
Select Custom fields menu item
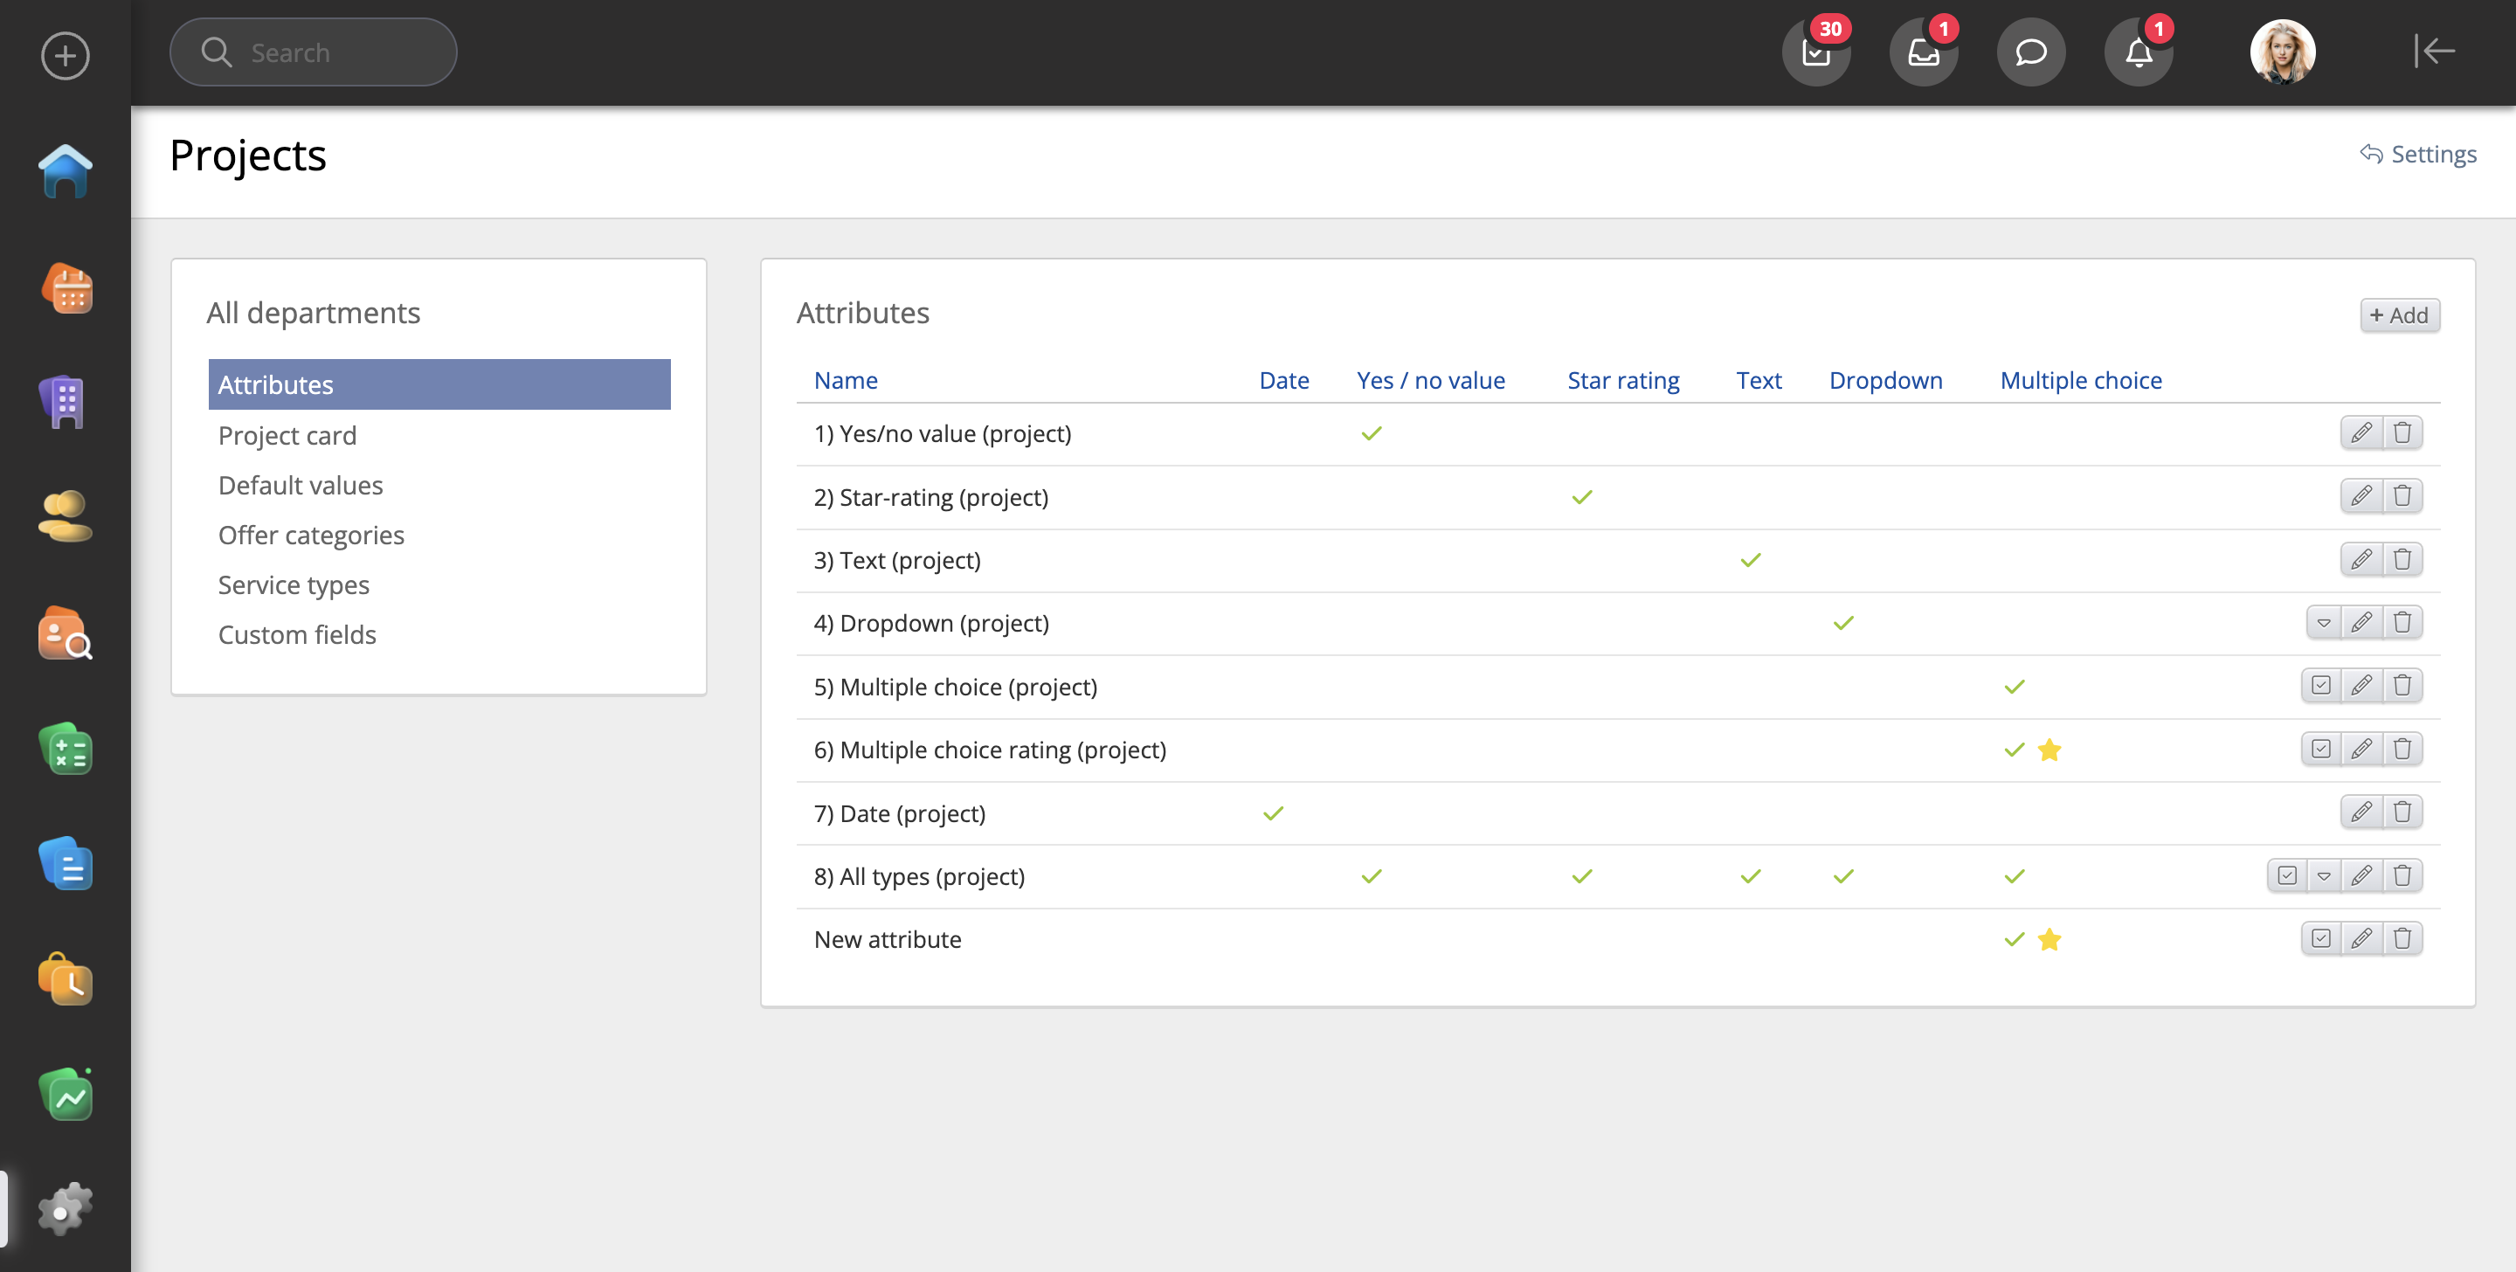297,635
